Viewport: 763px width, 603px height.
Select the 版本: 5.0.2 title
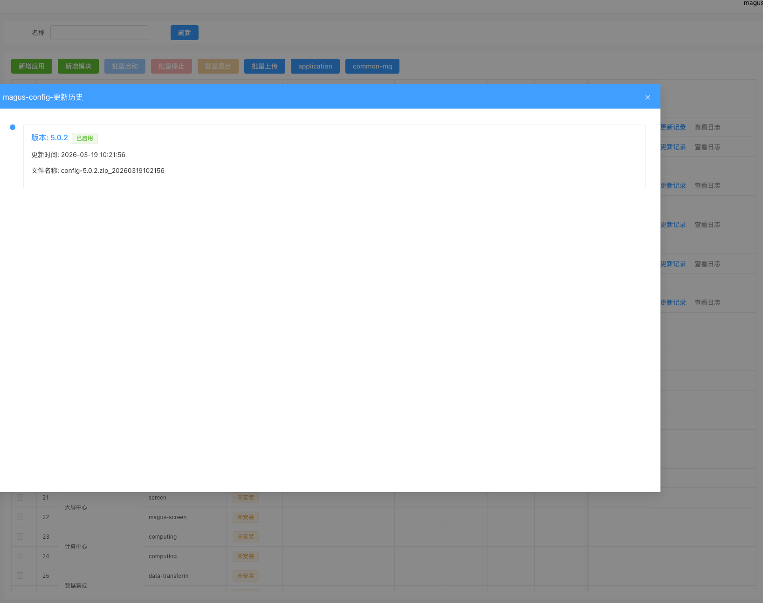coord(49,138)
